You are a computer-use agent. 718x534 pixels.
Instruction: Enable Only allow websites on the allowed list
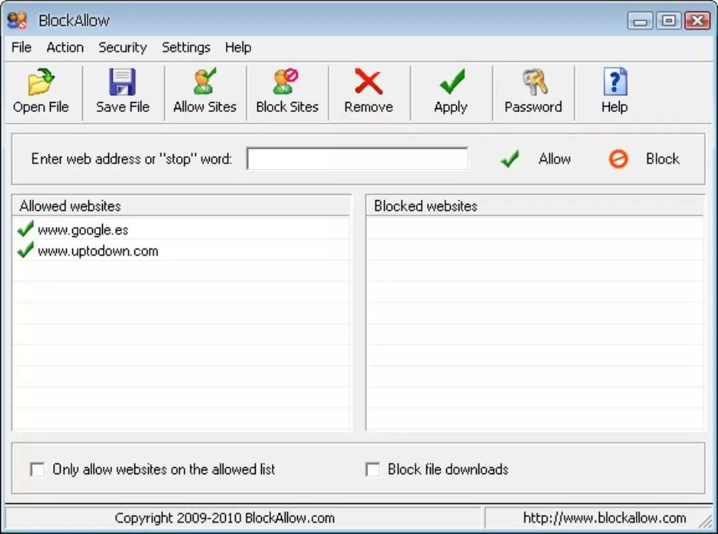pyautogui.click(x=37, y=469)
